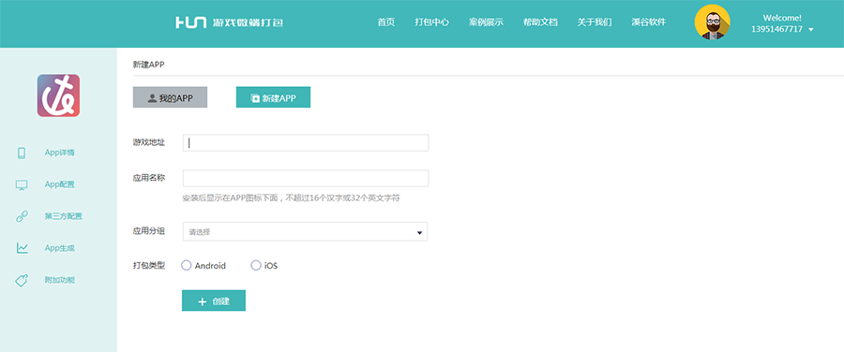Open 打包中心 in the top navigation
Image resolution: width=844 pixels, height=352 pixels.
[x=431, y=22]
